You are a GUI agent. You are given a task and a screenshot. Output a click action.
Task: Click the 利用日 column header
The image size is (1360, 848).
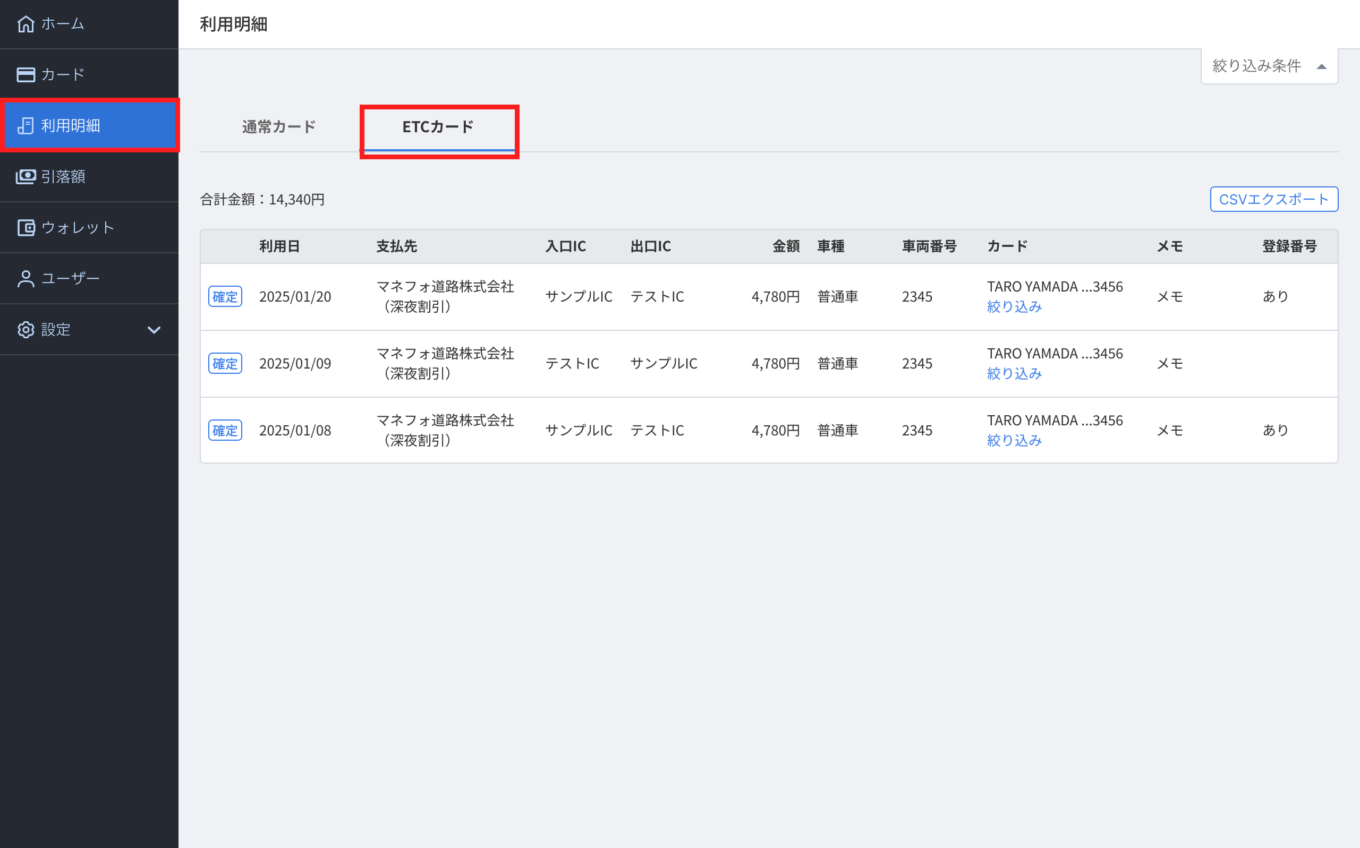click(279, 246)
